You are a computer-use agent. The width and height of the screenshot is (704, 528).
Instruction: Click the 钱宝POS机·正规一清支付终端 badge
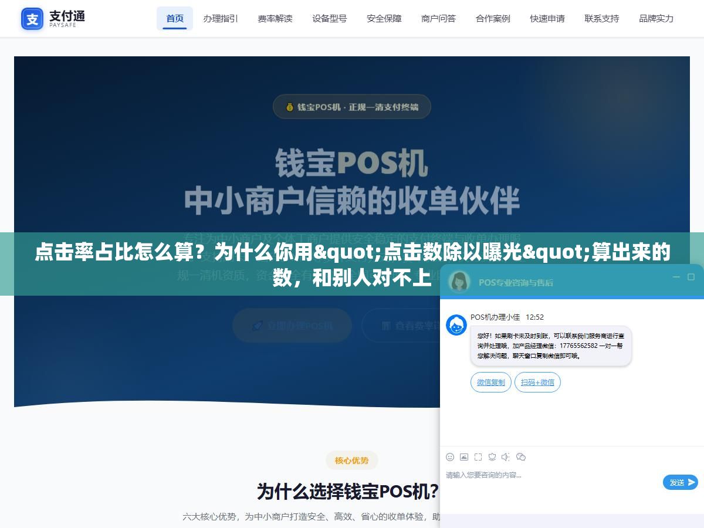[352, 107]
